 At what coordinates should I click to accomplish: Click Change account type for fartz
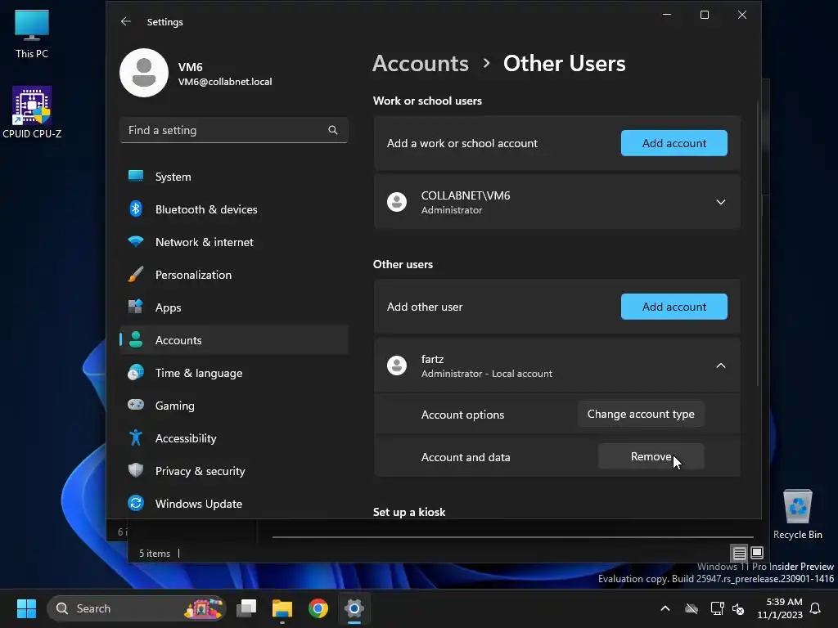pyautogui.click(x=641, y=415)
